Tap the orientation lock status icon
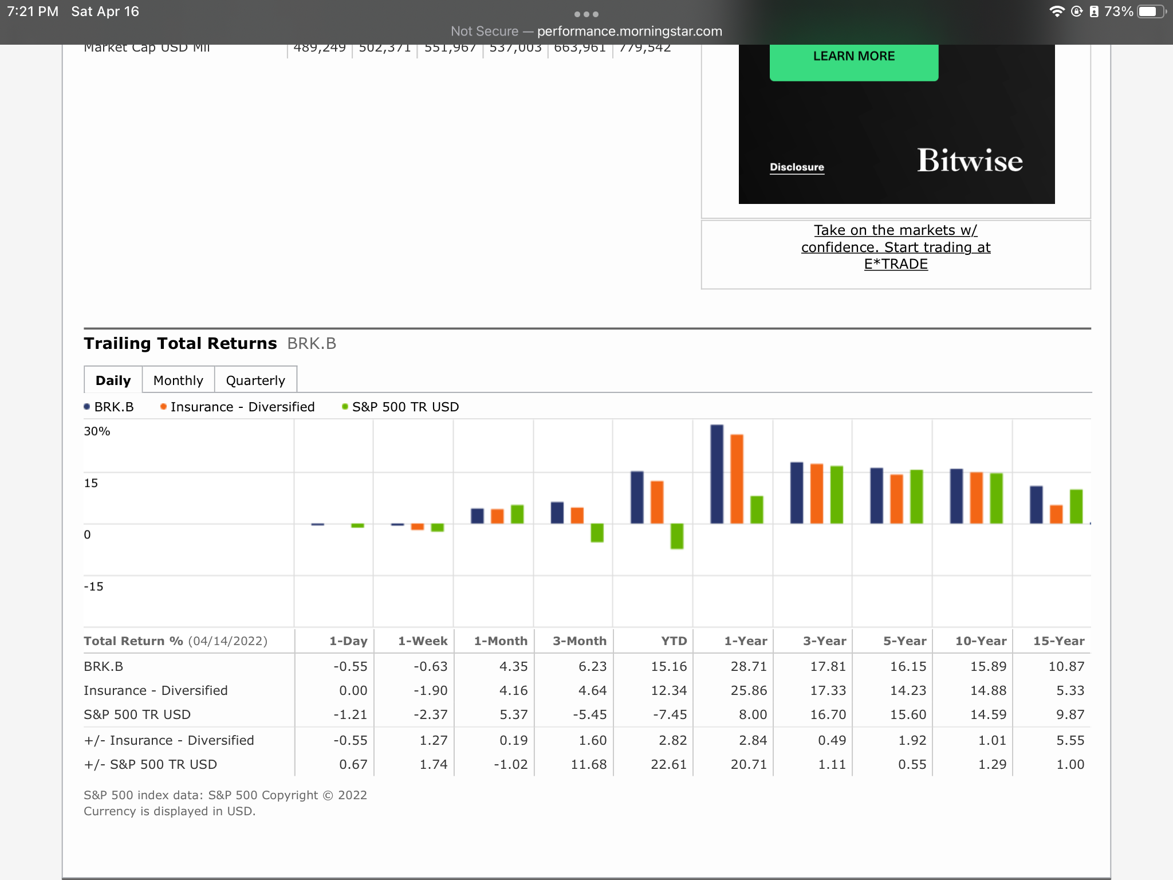 (1076, 11)
